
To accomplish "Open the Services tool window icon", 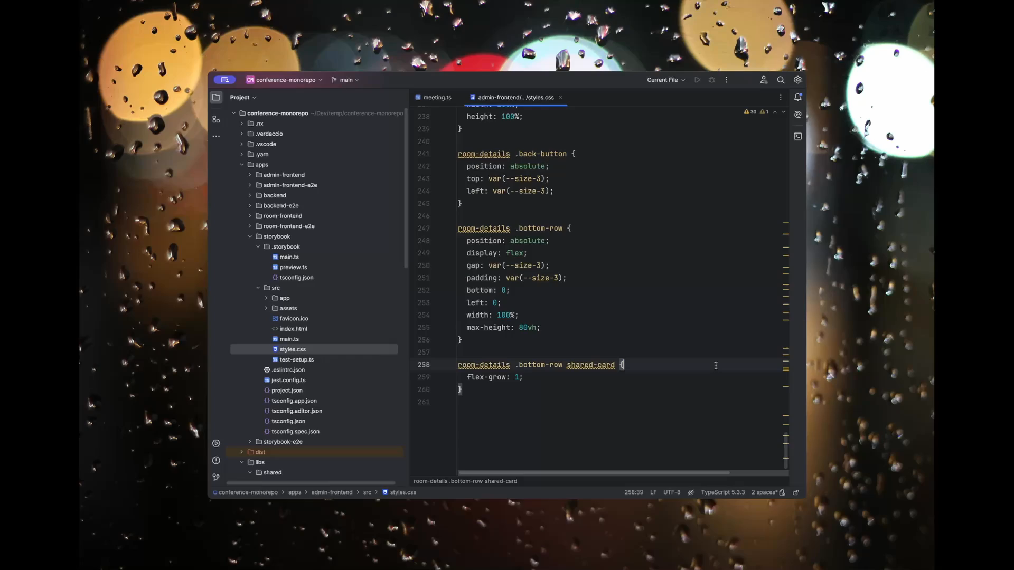I will 216,443.
